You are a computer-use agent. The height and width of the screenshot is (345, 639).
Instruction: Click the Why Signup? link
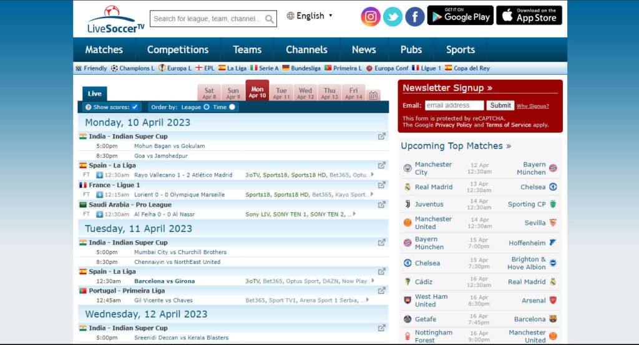click(x=533, y=106)
